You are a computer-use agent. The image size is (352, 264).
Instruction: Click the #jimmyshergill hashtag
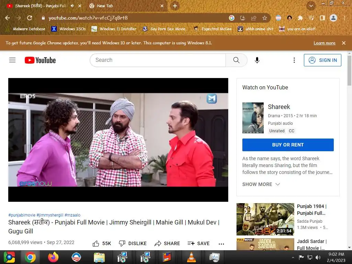(x=50, y=215)
